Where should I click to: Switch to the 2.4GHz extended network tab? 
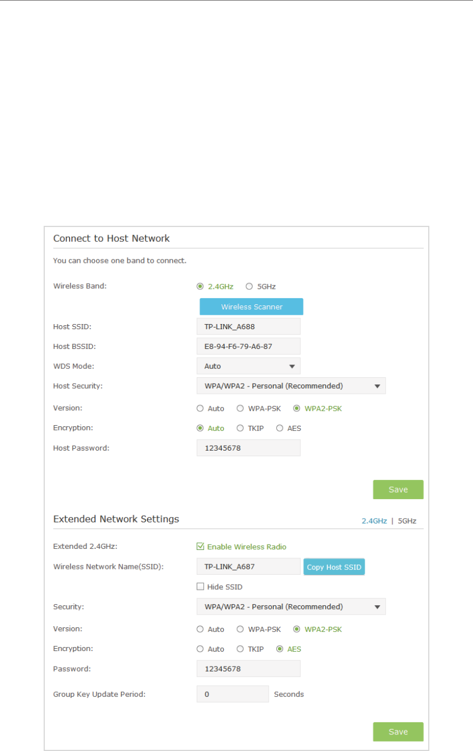click(x=374, y=521)
